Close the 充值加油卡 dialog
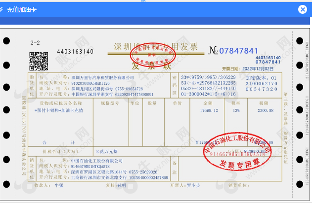This screenshot has height=203, width=312. point(303,9)
